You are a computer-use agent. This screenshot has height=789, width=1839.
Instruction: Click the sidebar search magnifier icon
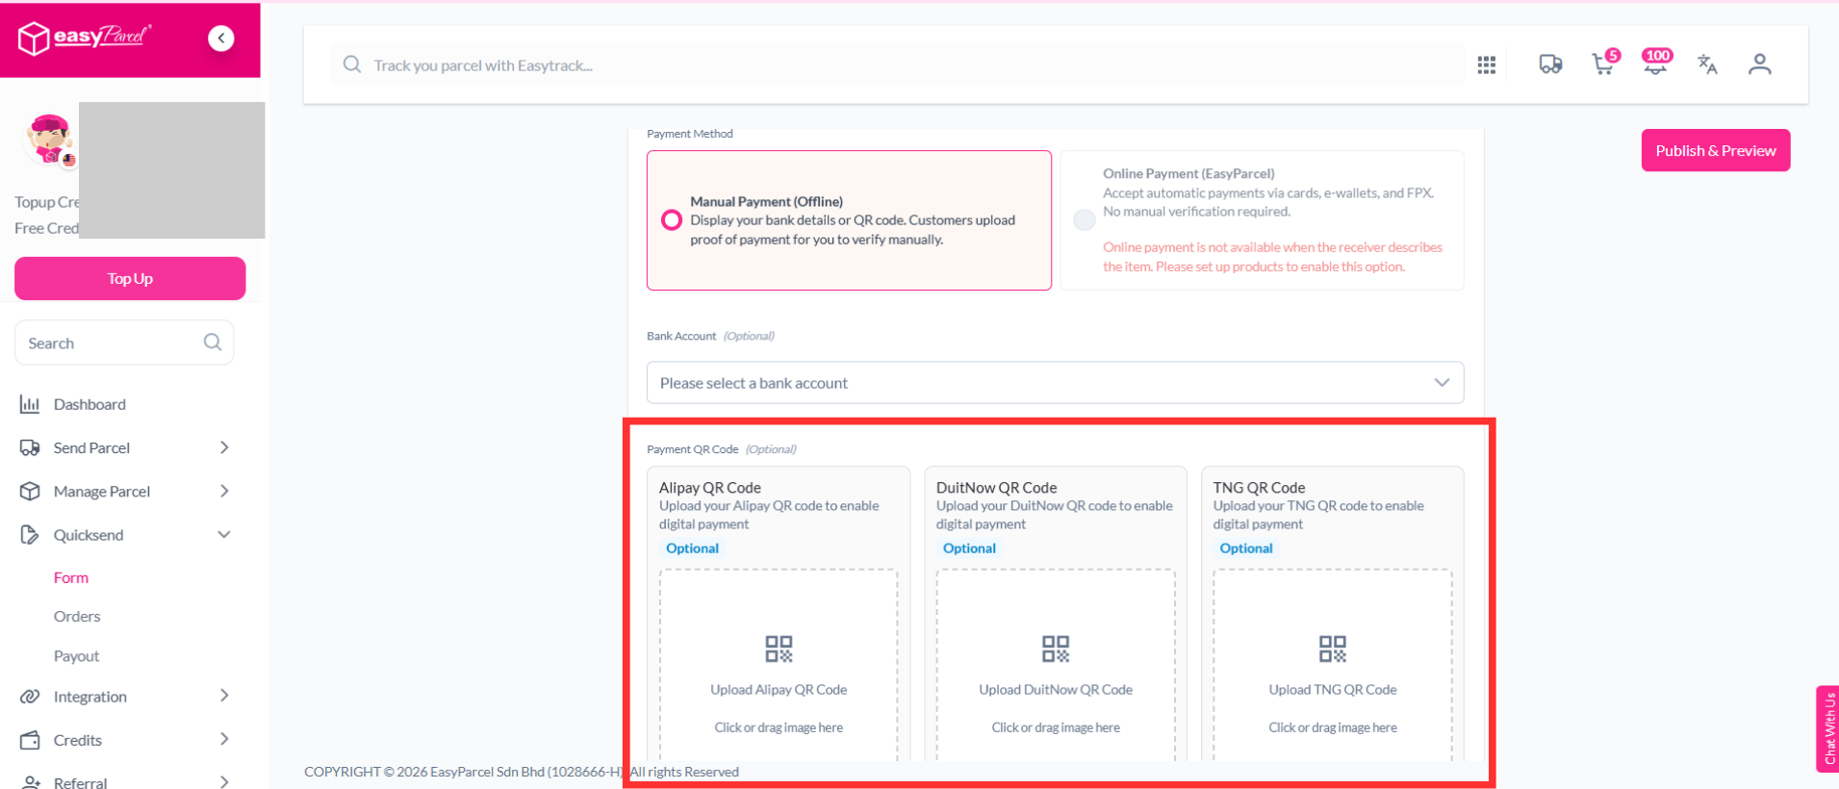tap(213, 343)
